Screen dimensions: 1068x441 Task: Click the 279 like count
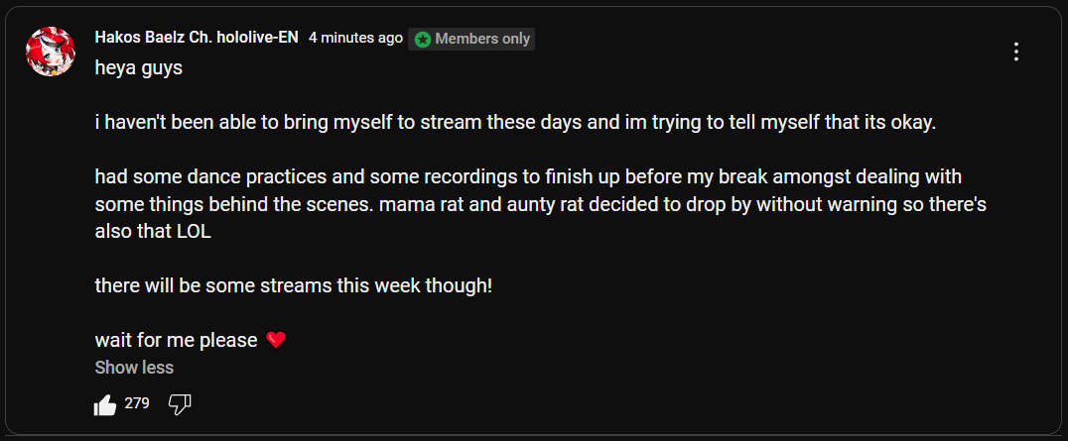click(137, 403)
